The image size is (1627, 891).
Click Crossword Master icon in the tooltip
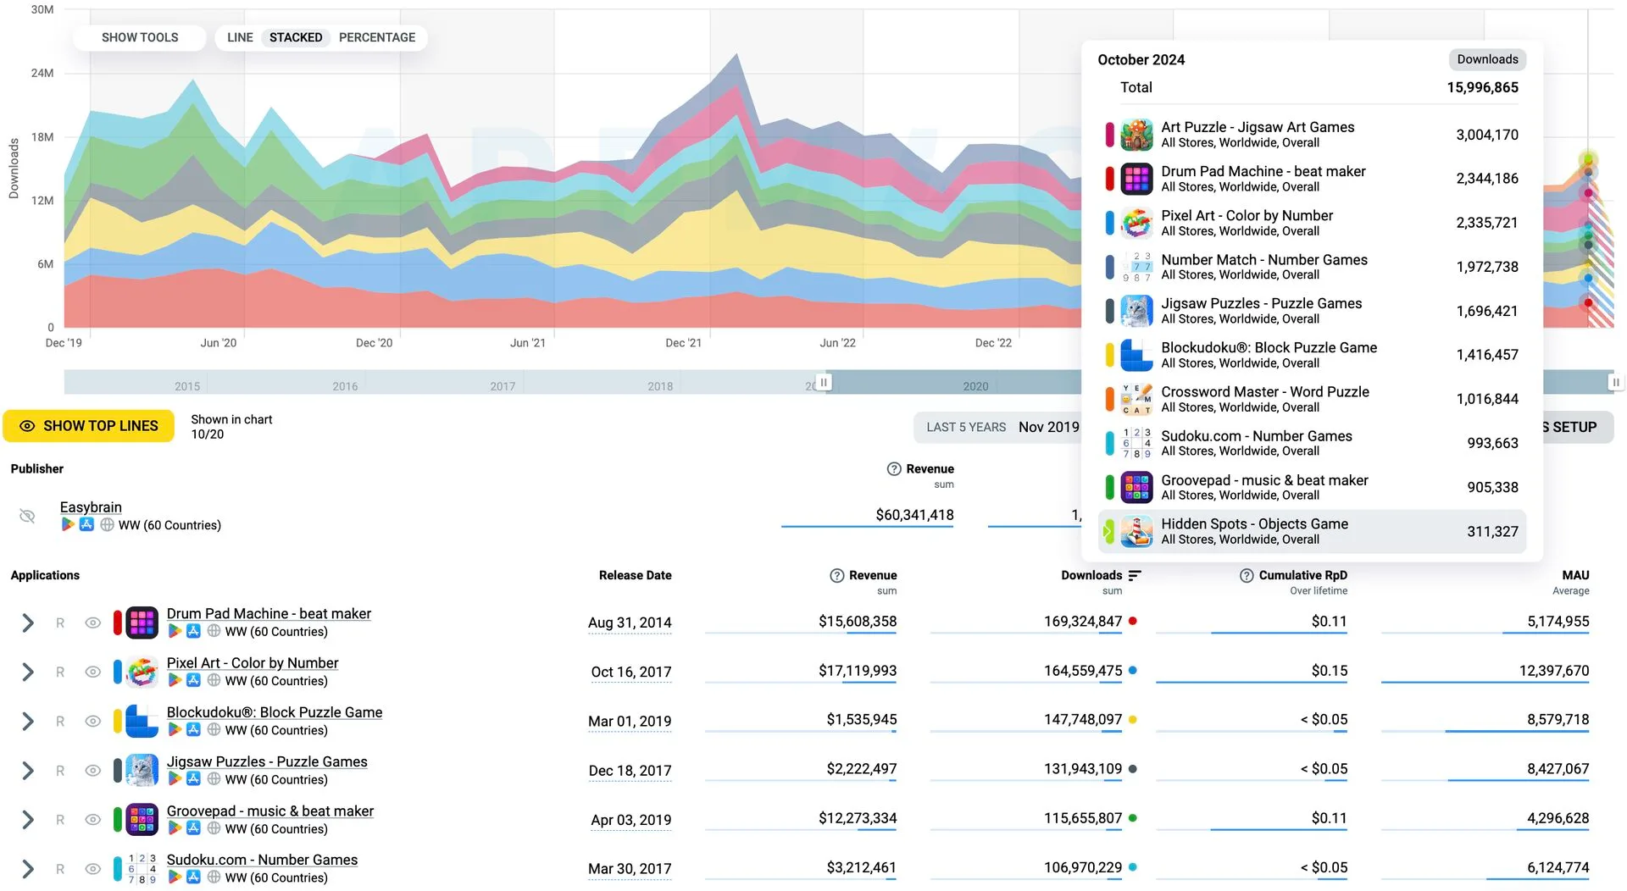[x=1136, y=399]
